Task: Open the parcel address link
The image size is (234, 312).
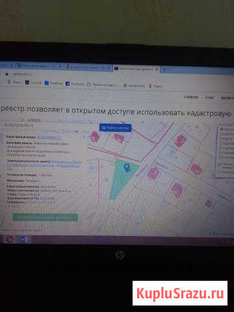Action: [x=44, y=165]
